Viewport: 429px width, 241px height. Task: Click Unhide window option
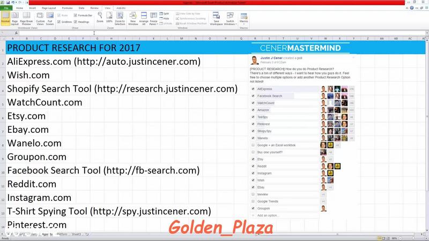tap(166, 24)
